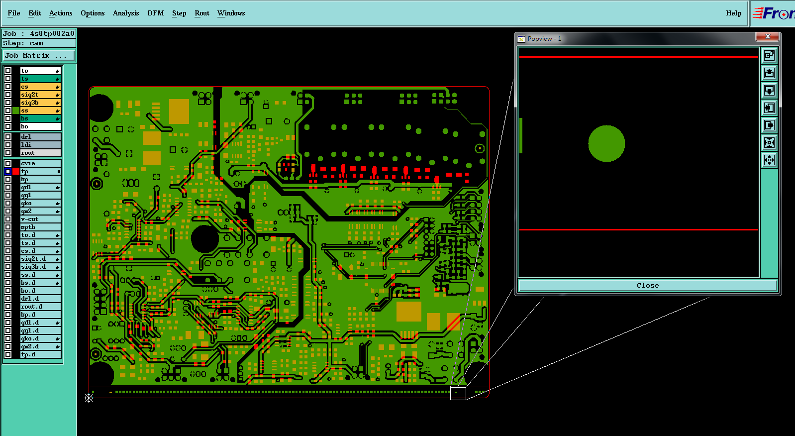Pan the popview left with the left-arrow icon
The image size is (795, 436).
click(x=769, y=108)
